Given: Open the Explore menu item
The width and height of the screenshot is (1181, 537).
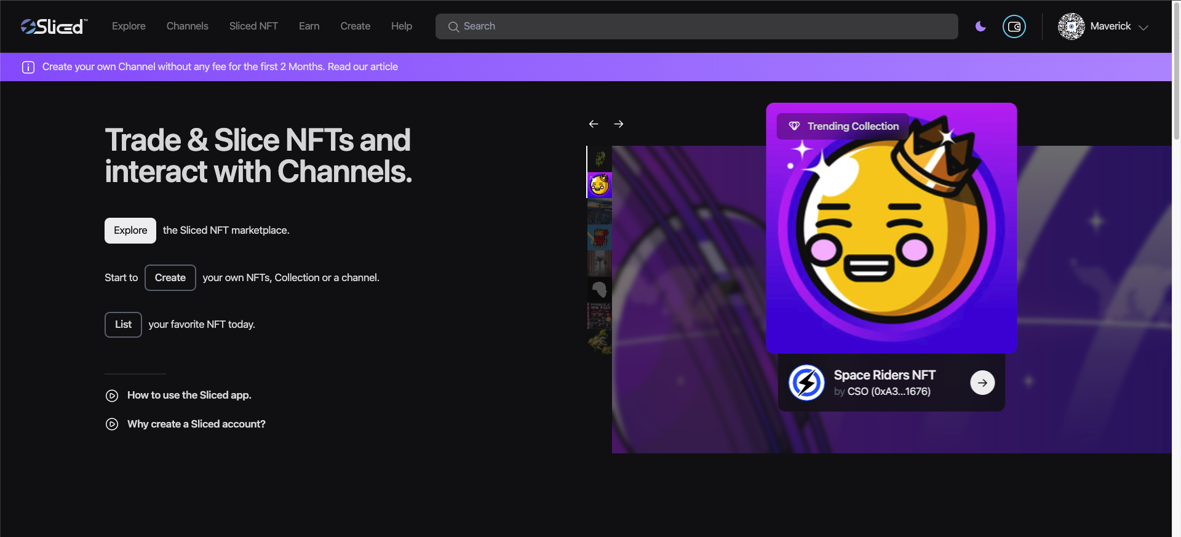Looking at the screenshot, I should 129,26.
